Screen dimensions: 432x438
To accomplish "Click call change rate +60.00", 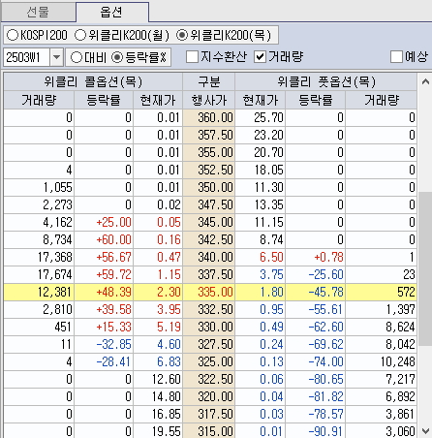I will (x=104, y=239).
